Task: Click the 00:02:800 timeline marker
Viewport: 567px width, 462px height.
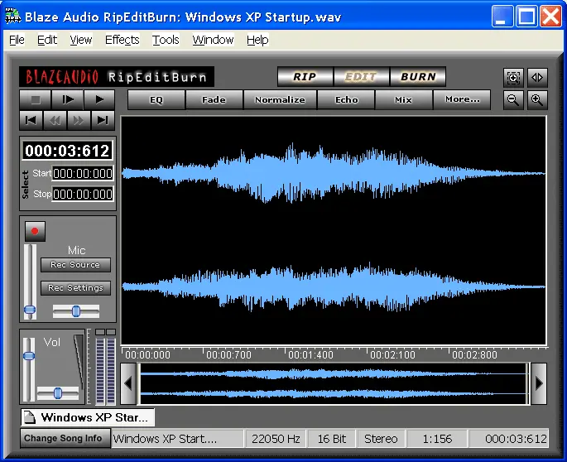Action: coord(475,355)
